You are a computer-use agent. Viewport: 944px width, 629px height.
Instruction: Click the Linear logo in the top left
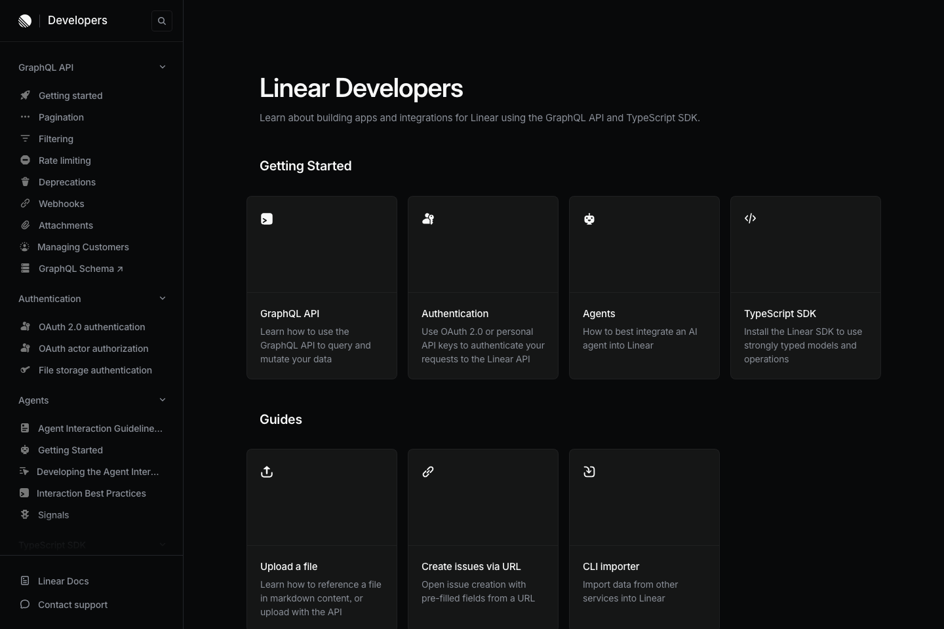25,20
